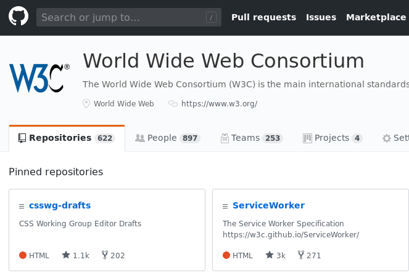Image resolution: width=409 pixels, height=273 pixels.
Task: Go to Marketplace in the header
Action: (x=376, y=17)
